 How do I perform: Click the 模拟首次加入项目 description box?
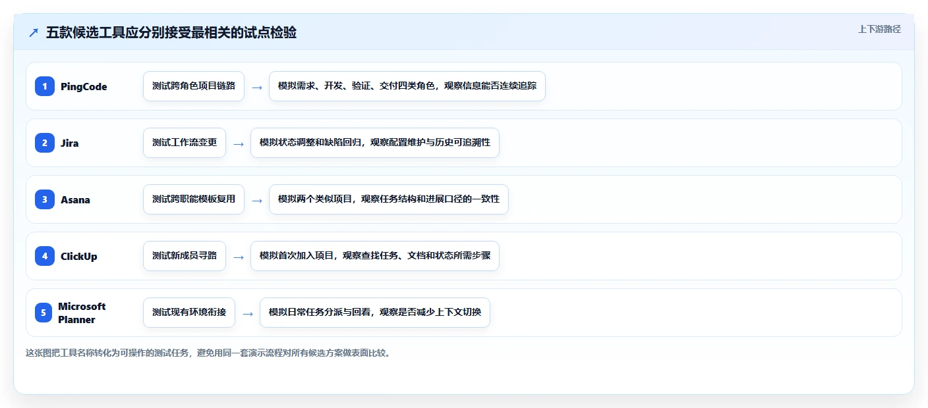375,256
